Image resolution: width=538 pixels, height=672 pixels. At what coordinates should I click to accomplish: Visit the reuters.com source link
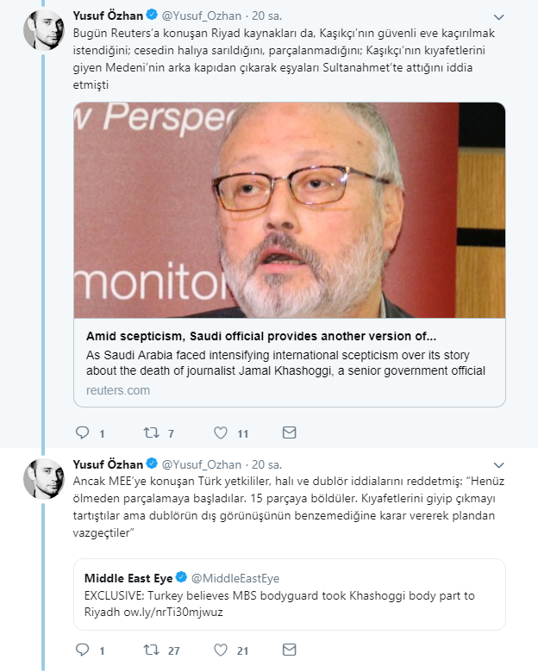(x=118, y=390)
